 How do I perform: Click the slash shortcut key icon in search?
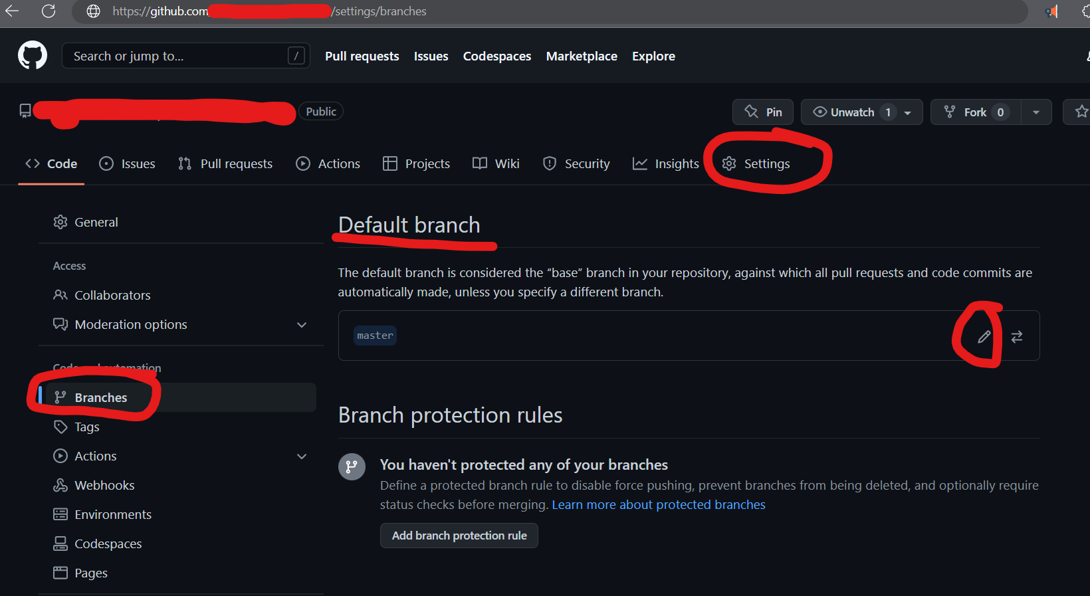coord(296,56)
